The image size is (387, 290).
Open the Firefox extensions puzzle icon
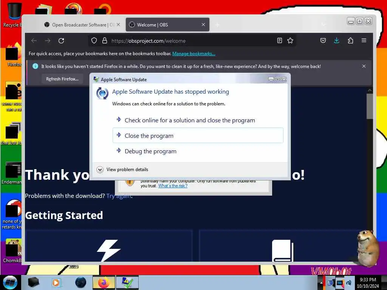(350, 41)
